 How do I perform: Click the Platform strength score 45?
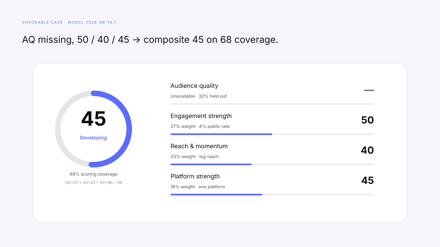point(368,180)
